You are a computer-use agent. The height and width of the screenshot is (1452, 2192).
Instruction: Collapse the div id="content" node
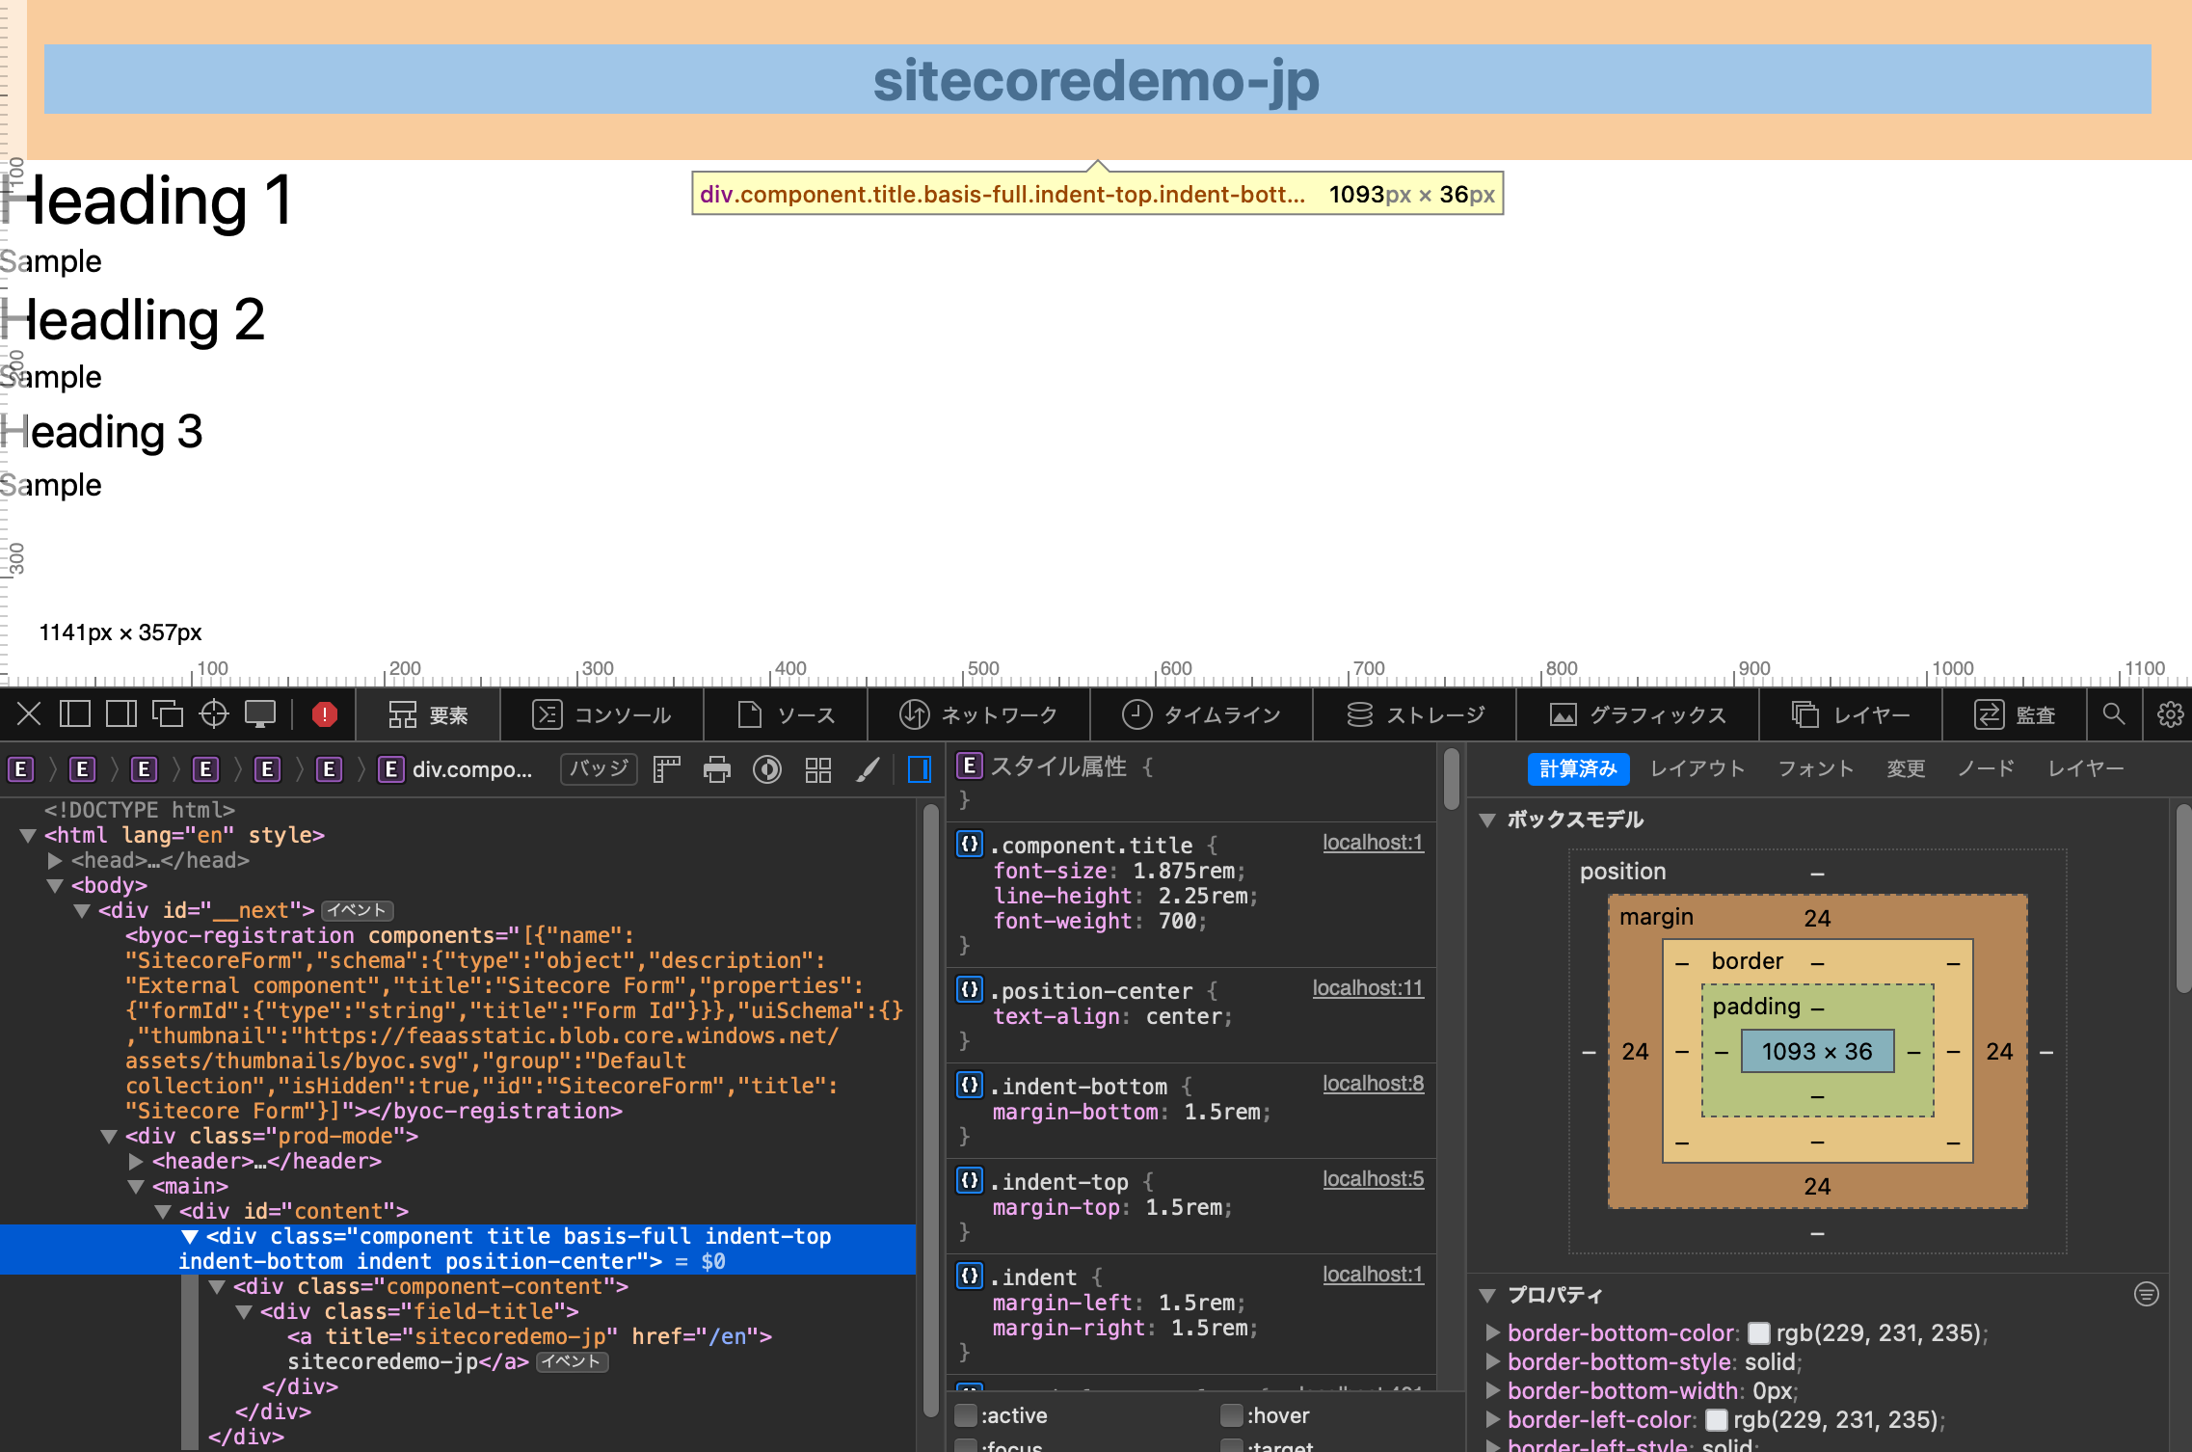(x=163, y=1211)
